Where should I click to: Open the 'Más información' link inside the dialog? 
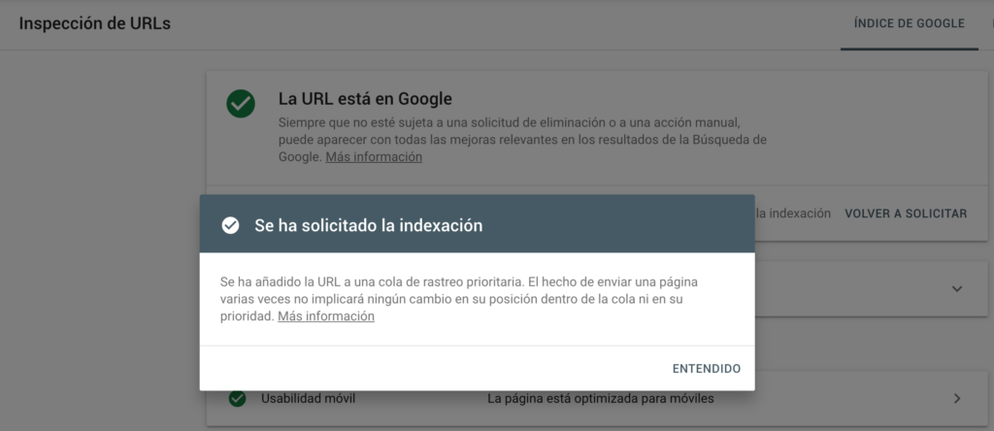[x=326, y=315]
